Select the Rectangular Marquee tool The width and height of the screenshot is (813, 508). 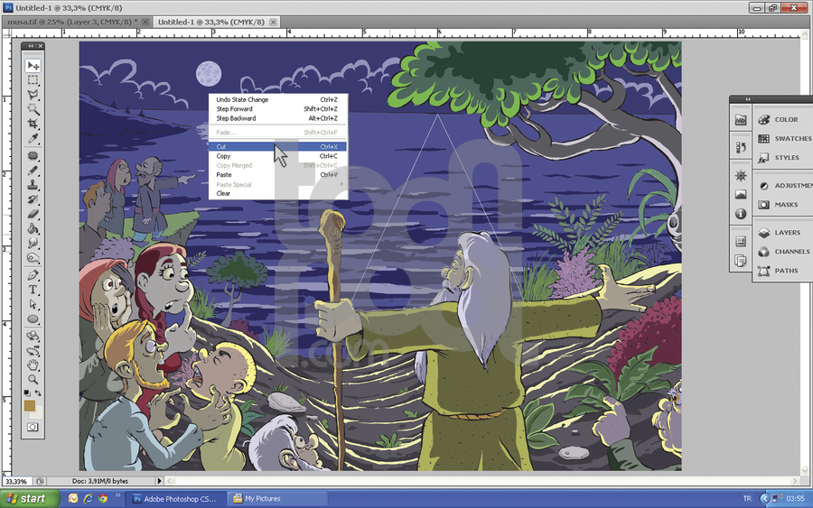pyautogui.click(x=33, y=80)
